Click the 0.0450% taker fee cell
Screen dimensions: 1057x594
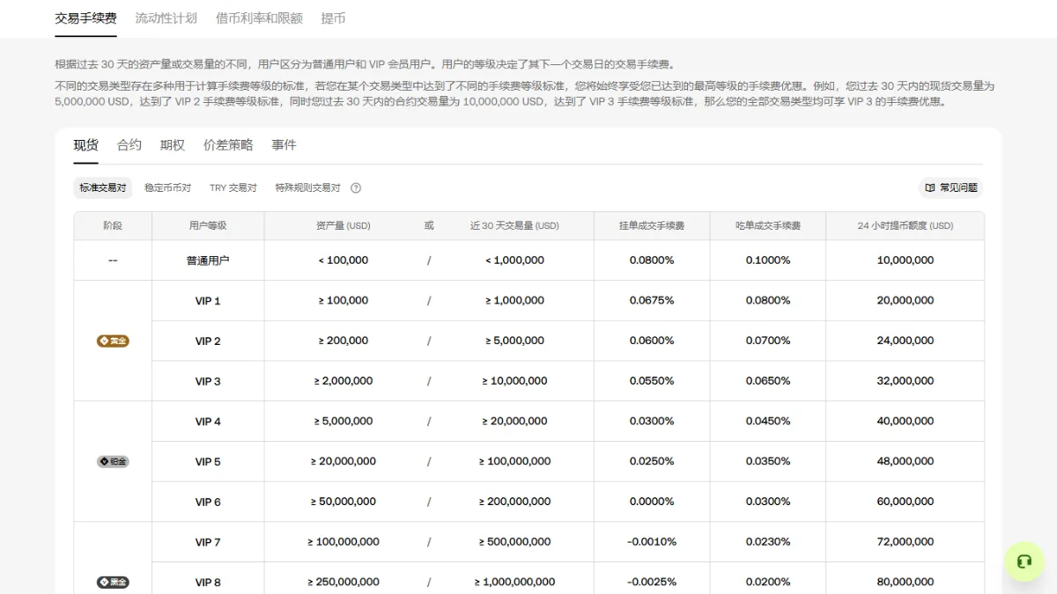click(x=768, y=422)
